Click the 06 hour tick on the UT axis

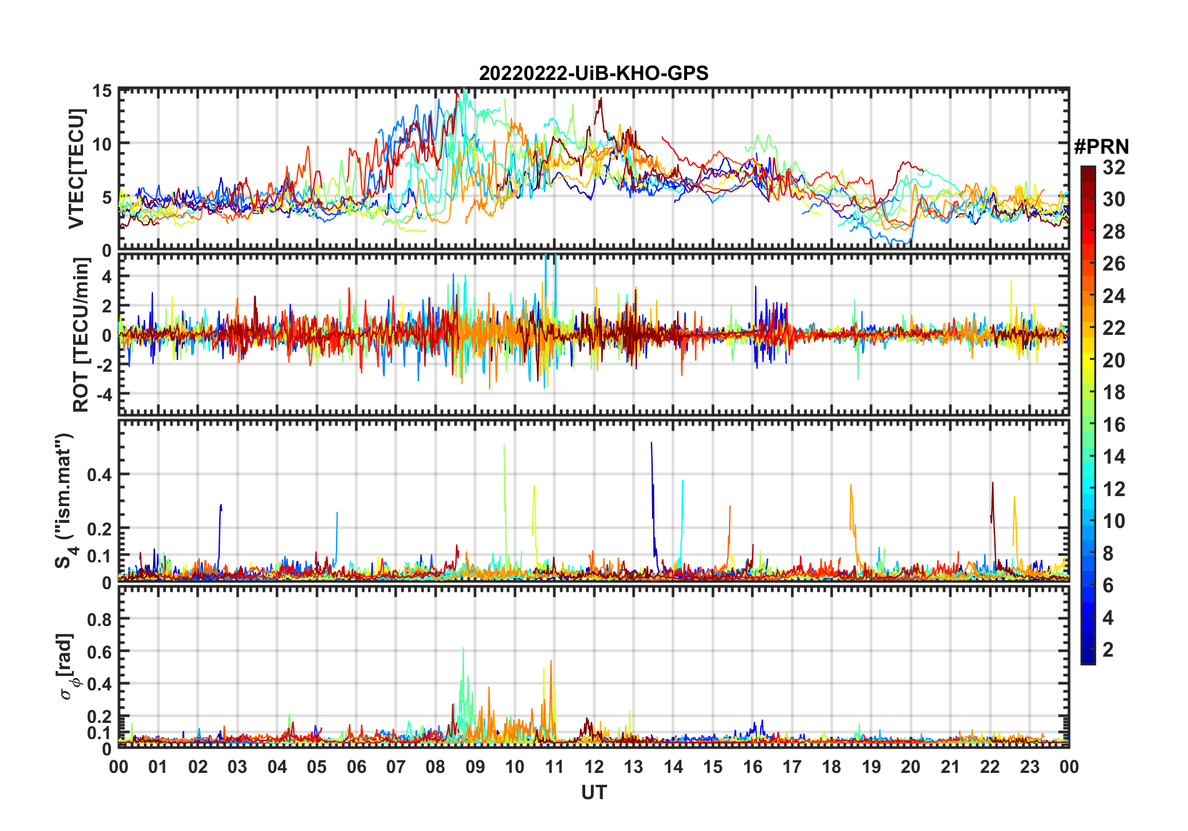click(356, 767)
